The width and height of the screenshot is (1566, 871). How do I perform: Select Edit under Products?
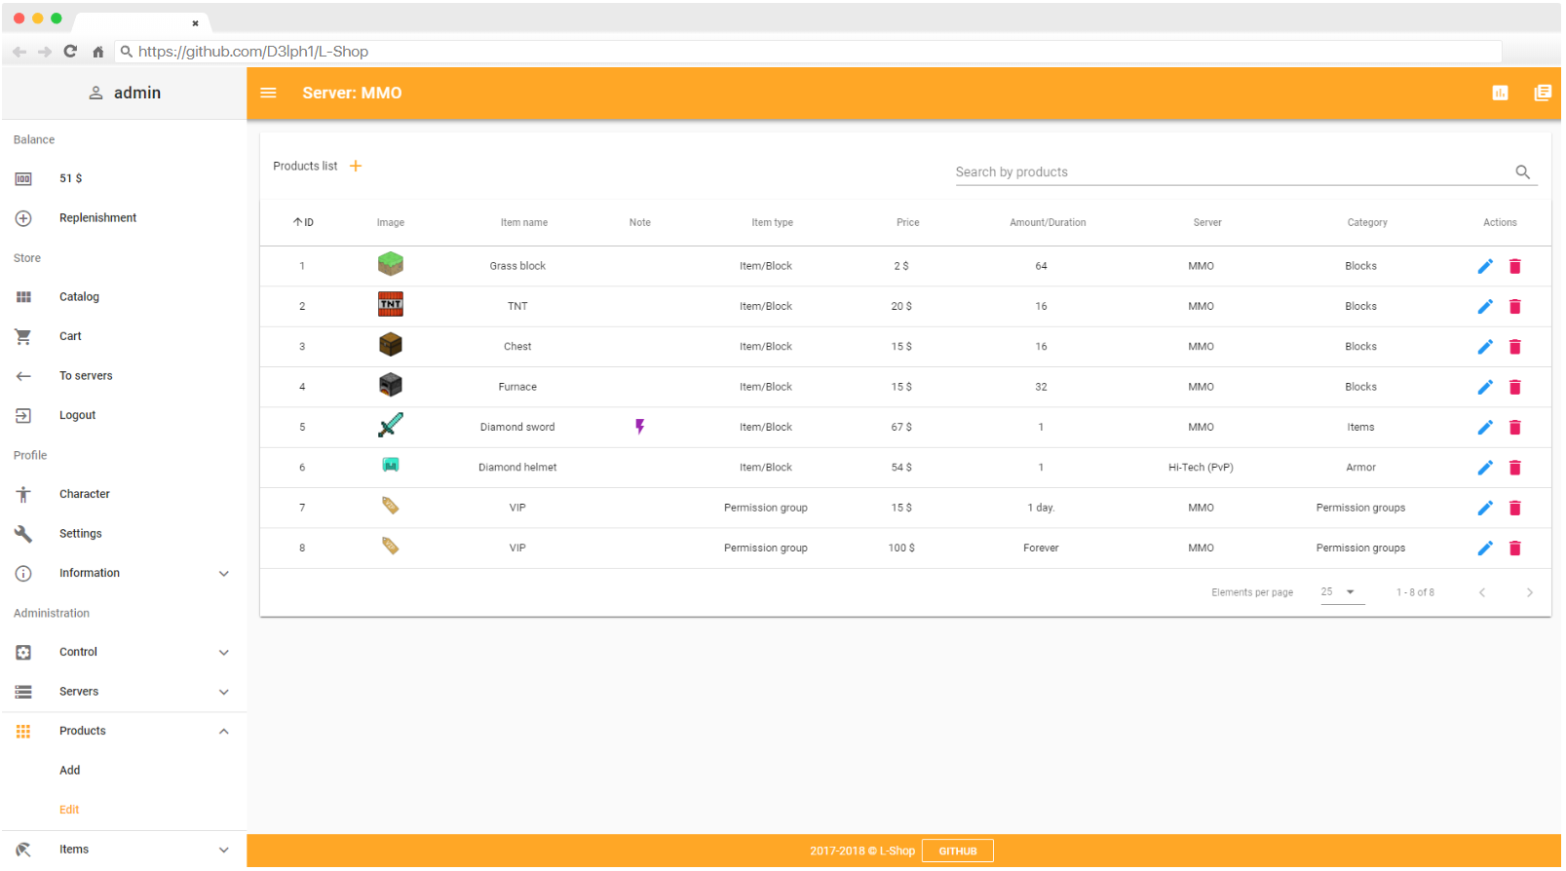(x=69, y=811)
